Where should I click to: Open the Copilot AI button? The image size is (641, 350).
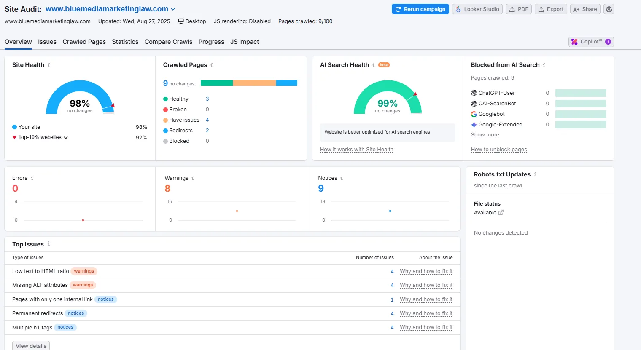(x=591, y=42)
